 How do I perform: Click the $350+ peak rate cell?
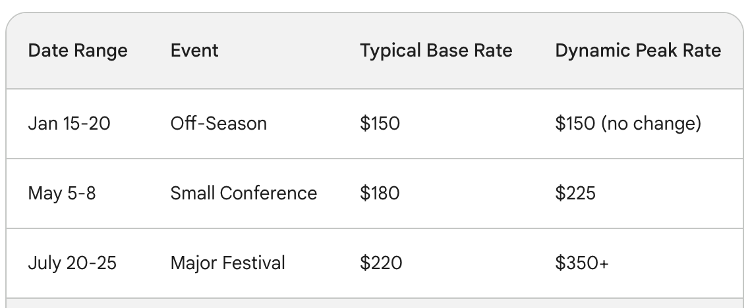(x=582, y=263)
